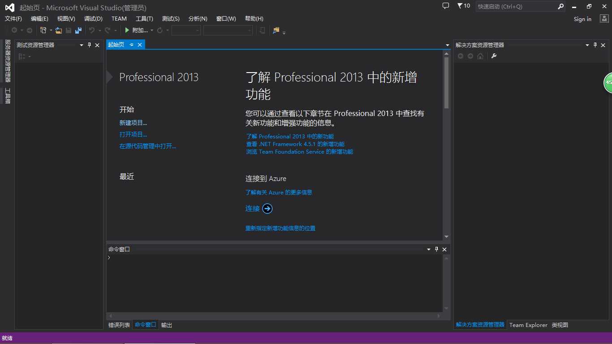Toggle pin on 命令窗口 panel
This screenshot has height=344, width=612.
(436, 249)
